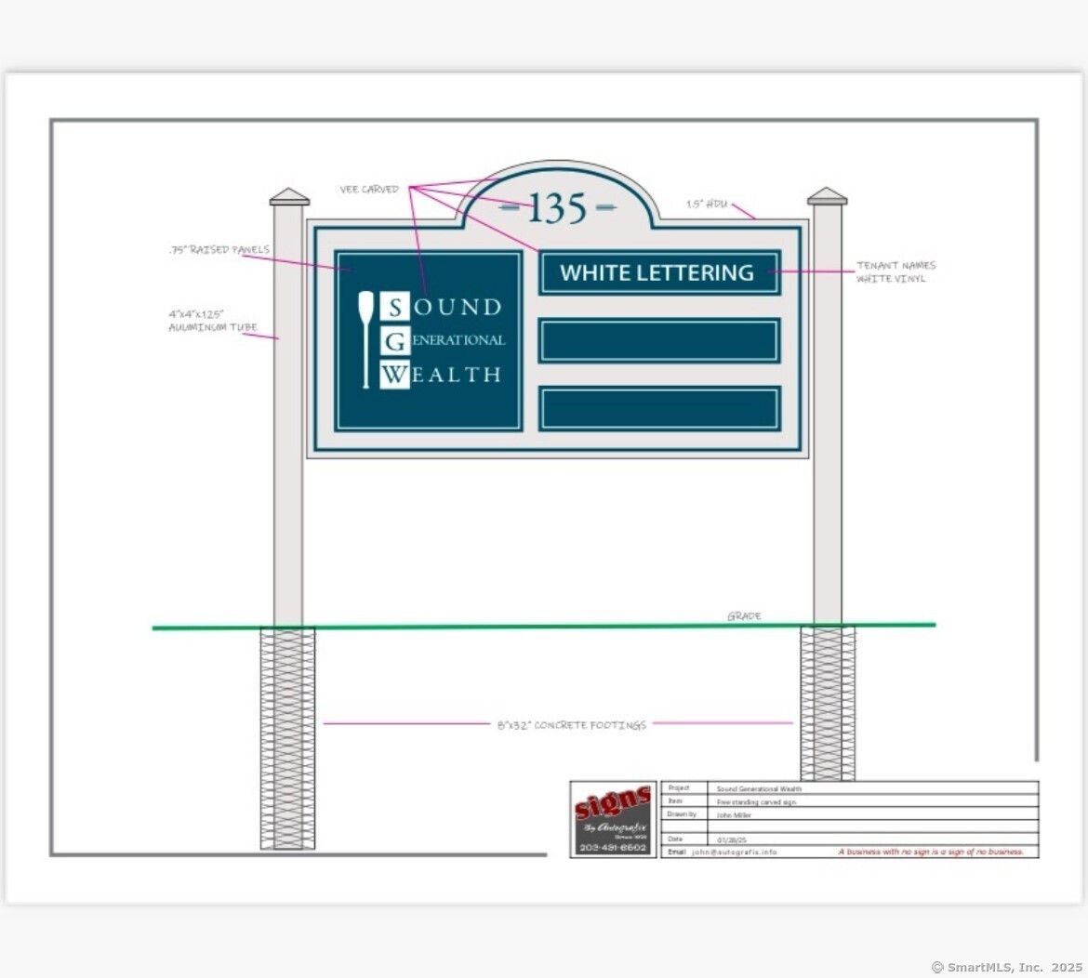
Task: Click the "GRADE" label
Action: [745, 616]
